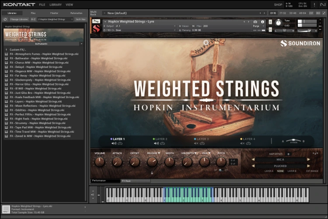
Task: Open the Purge dropdown menu
Action: [257, 26]
